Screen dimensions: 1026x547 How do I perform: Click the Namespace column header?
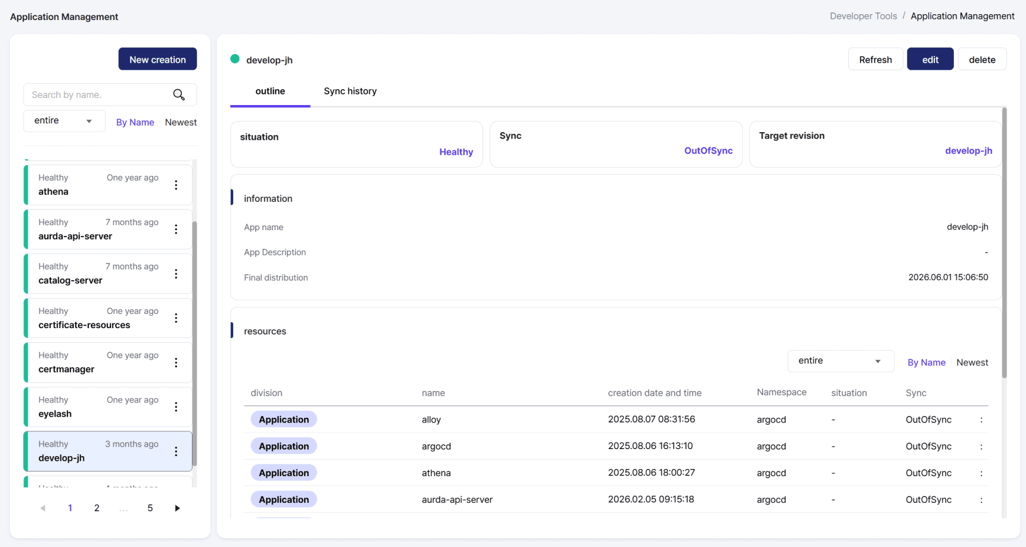pos(781,392)
